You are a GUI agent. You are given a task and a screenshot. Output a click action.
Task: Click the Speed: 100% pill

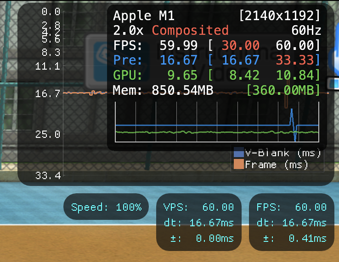coord(106,207)
